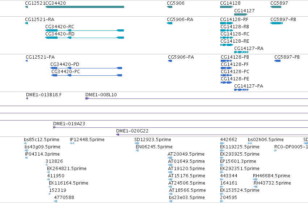Select the CG34420-RC transcript label

[x=60, y=27]
